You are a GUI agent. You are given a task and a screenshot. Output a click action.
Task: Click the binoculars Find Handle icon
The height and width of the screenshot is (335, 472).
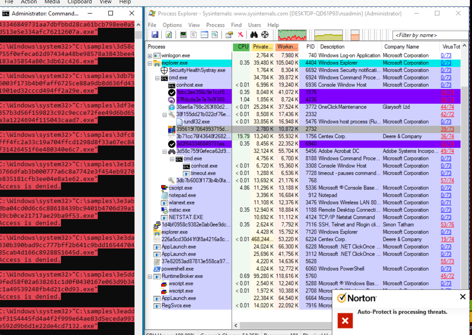pos(254,35)
